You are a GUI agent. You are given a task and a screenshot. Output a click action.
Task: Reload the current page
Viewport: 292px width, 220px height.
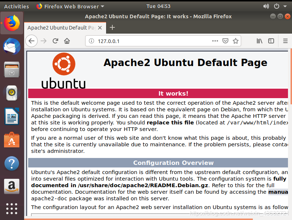[x=56, y=41]
